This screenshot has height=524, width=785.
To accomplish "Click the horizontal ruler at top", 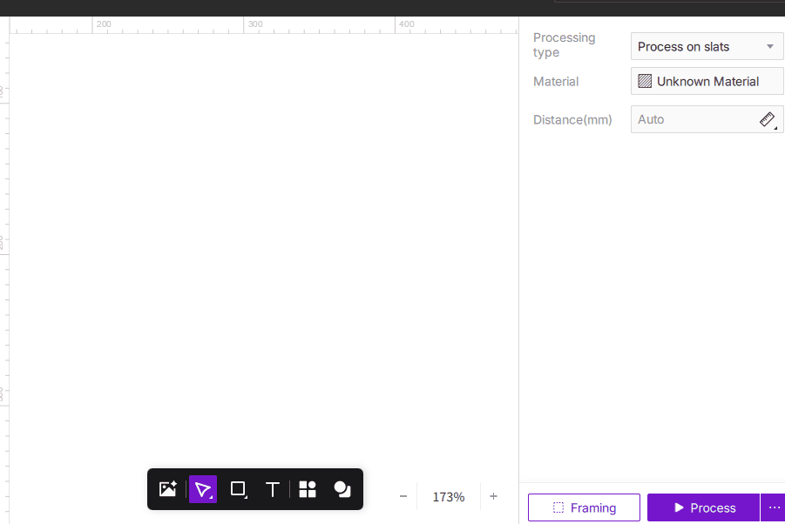I will click(x=261, y=25).
